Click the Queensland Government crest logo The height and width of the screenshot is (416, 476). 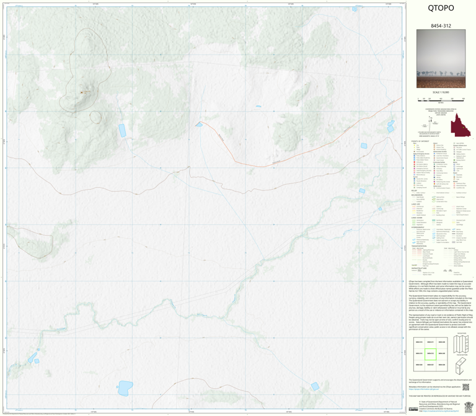tap(469, 406)
